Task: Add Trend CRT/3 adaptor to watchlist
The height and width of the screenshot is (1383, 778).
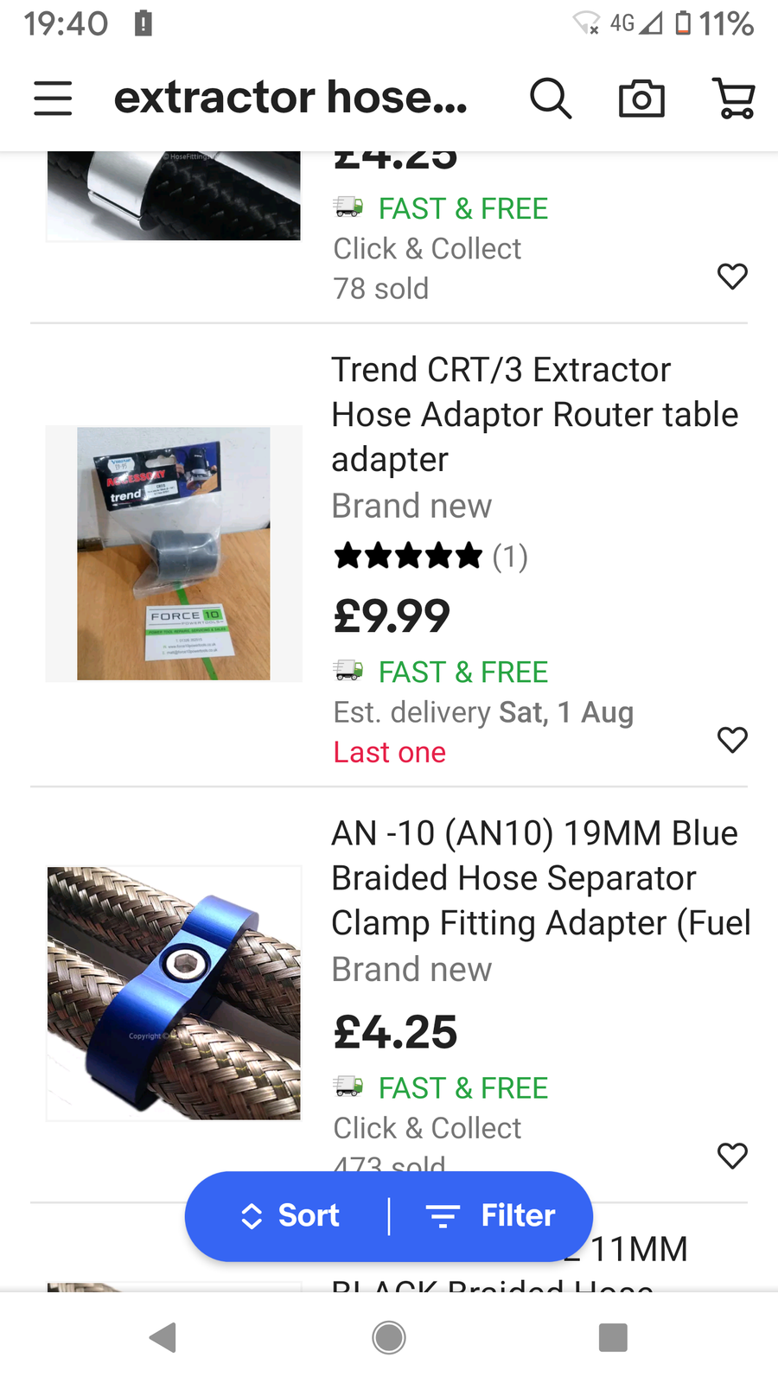Action: (x=732, y=740)
